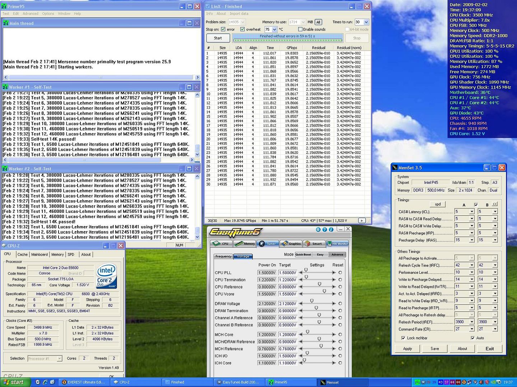Open Prime95 Advanced menu
The height and width of the screenshot is (387, 517).
tap(31, 14)
